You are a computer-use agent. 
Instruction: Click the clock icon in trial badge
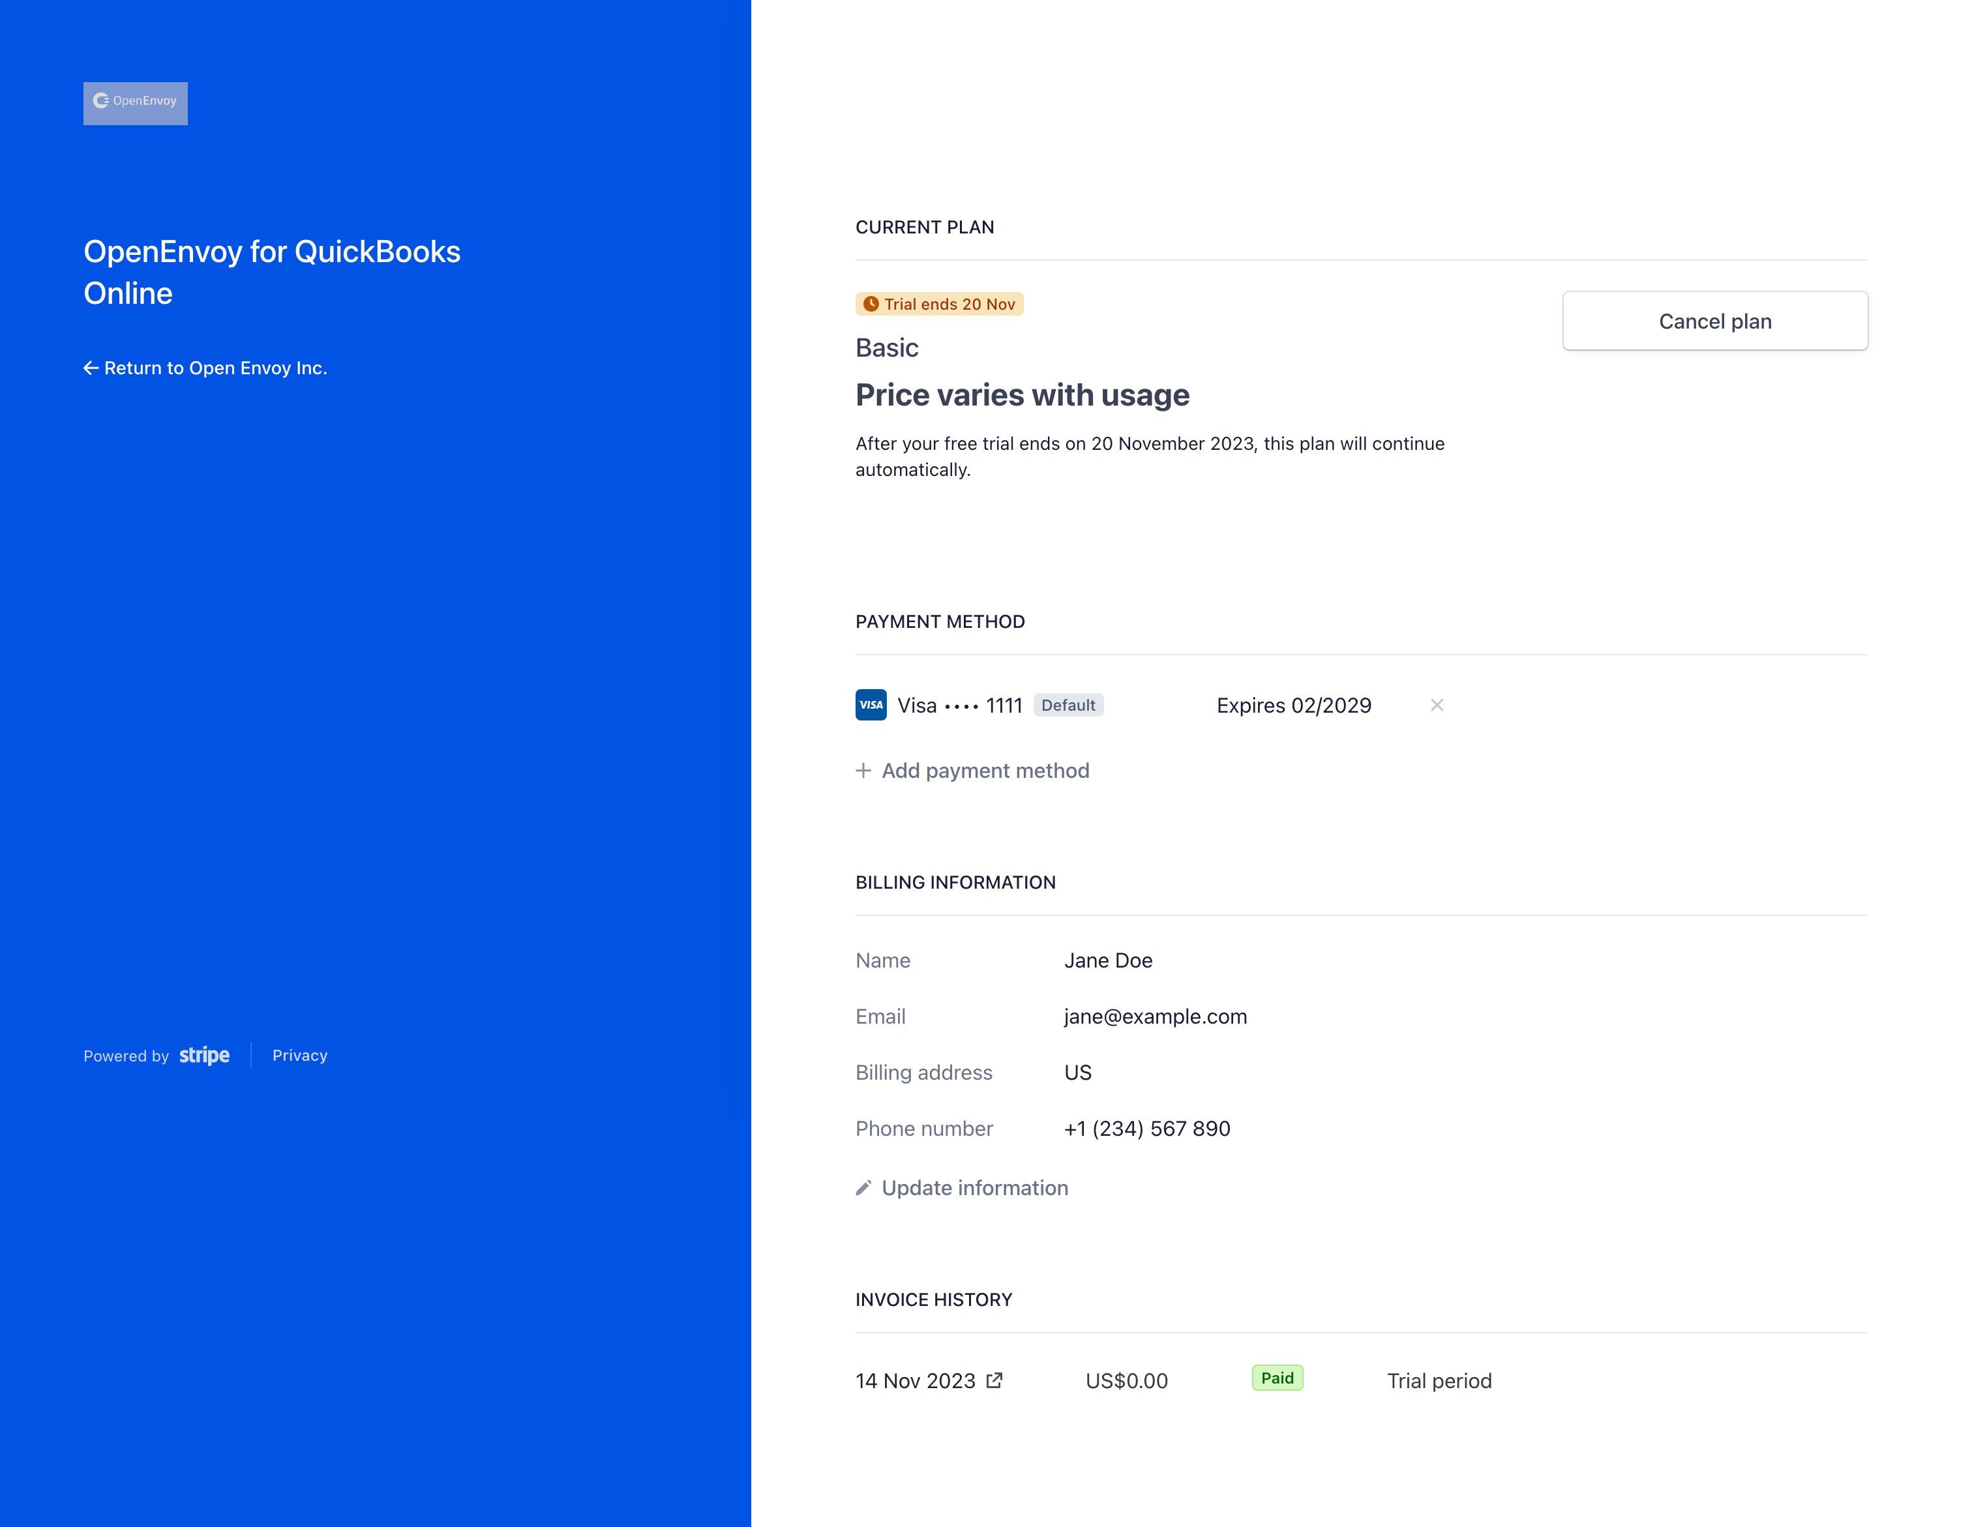point(871,304)
